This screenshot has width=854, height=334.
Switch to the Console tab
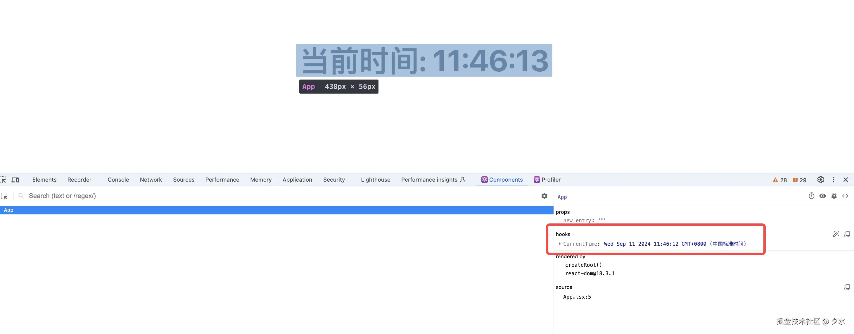pos(118,180)
